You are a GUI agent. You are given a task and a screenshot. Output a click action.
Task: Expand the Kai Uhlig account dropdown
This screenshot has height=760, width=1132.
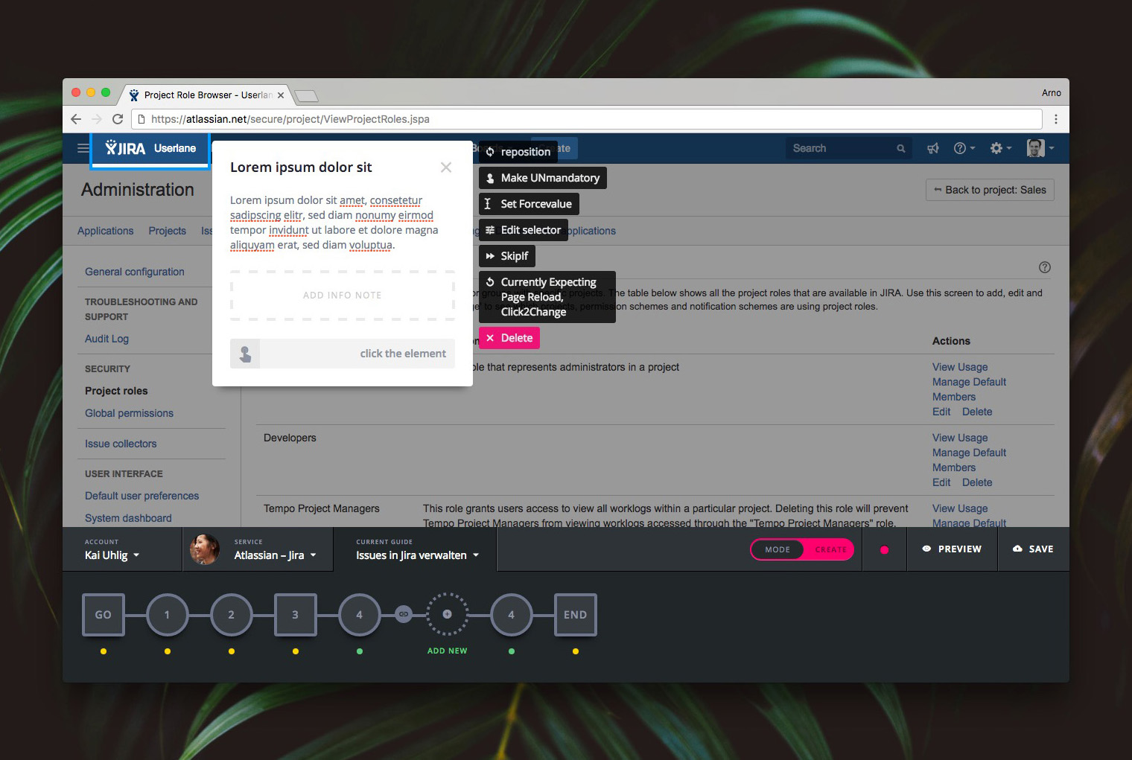coord(112,555)
